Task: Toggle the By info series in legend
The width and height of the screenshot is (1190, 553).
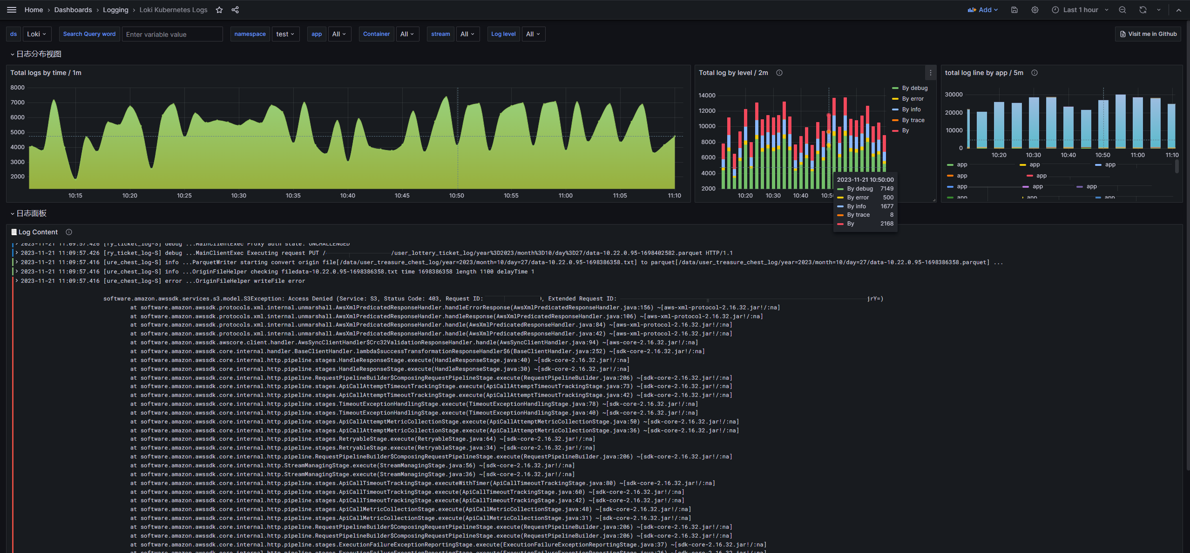Action: pos(912,109)
